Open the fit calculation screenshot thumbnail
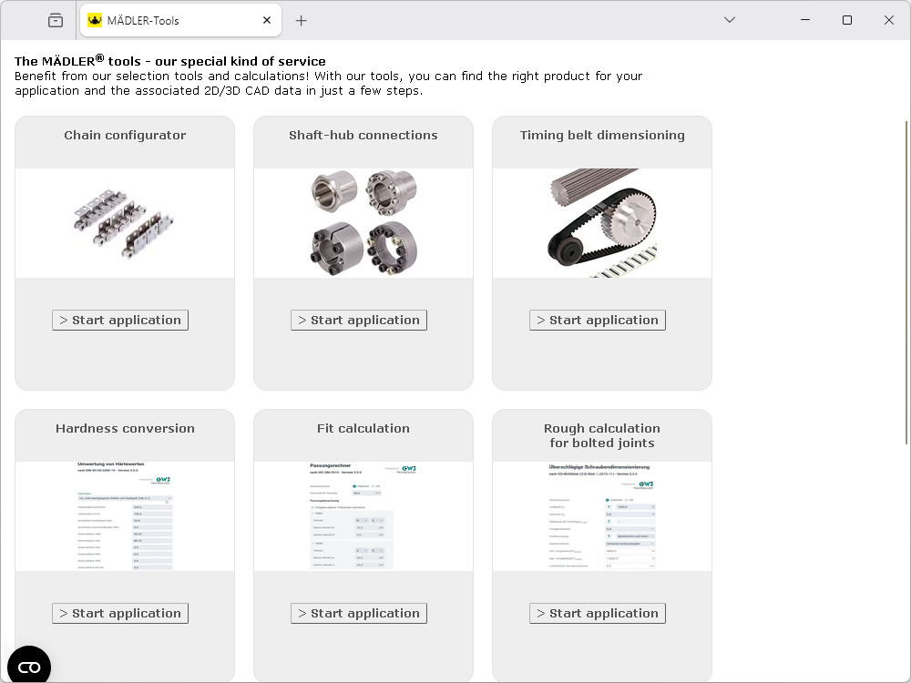 tap(363, 515)
